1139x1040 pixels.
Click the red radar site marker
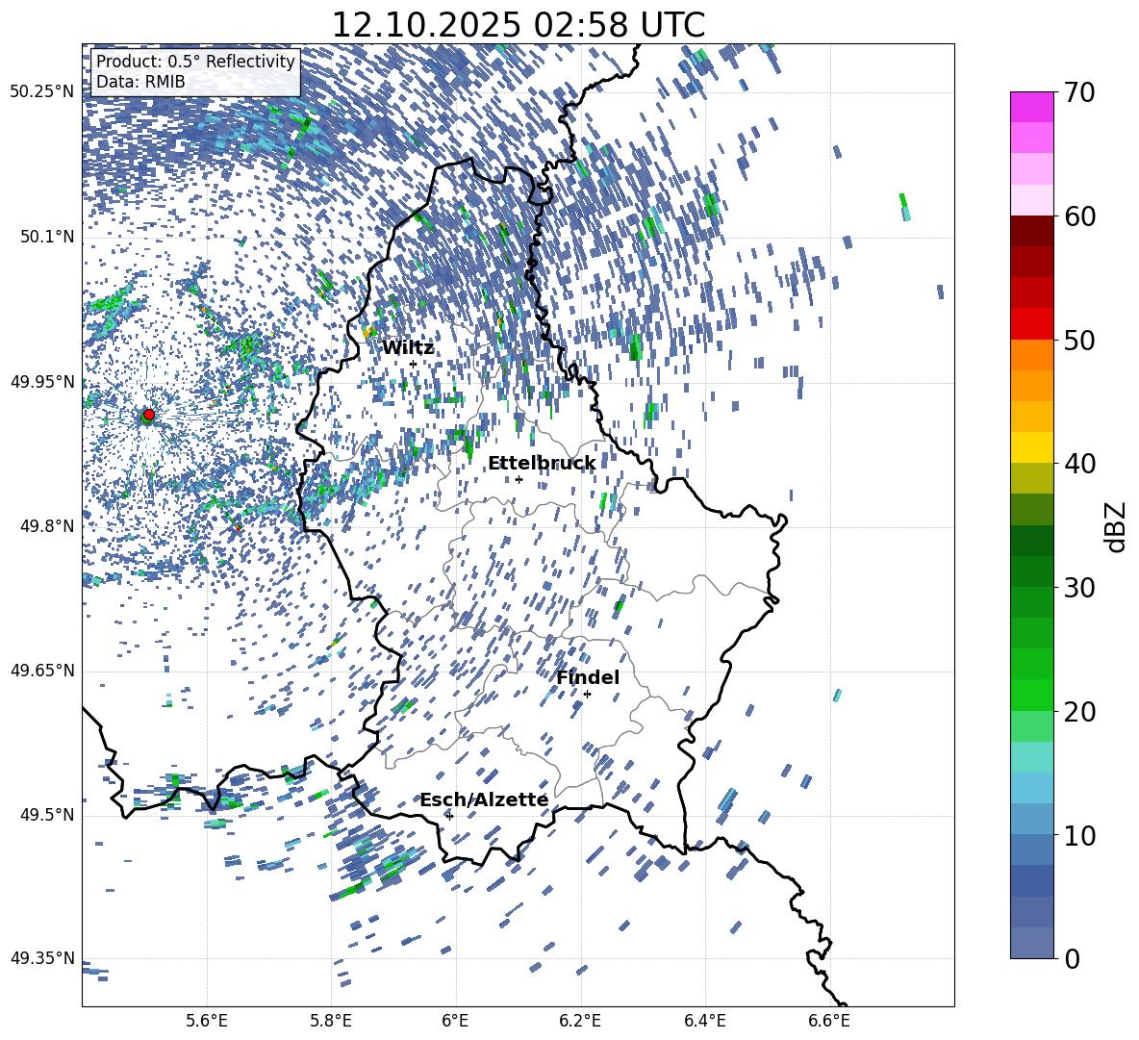pyautogui.click(x=149, y=414)
